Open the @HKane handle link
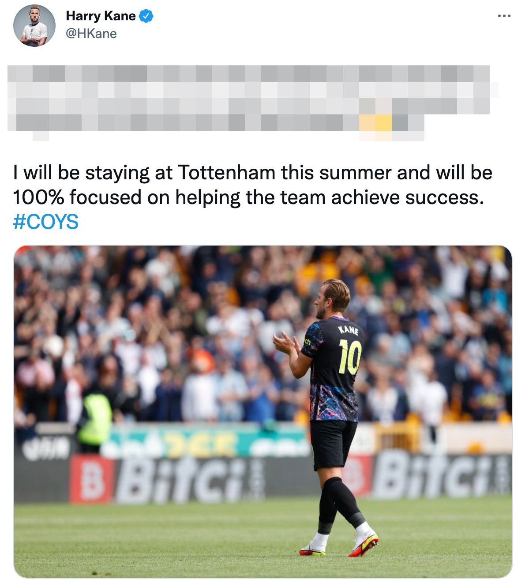This screenshot has height=583, width=525. click(91, 34)
